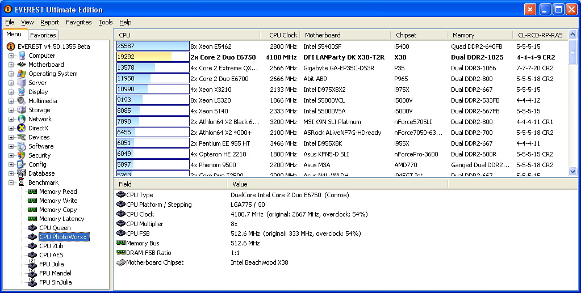Viewport: 581px width, 293px height.
Task: Select the CPU PhotoWorxx benchmark
Action: (x=64, y=237)
